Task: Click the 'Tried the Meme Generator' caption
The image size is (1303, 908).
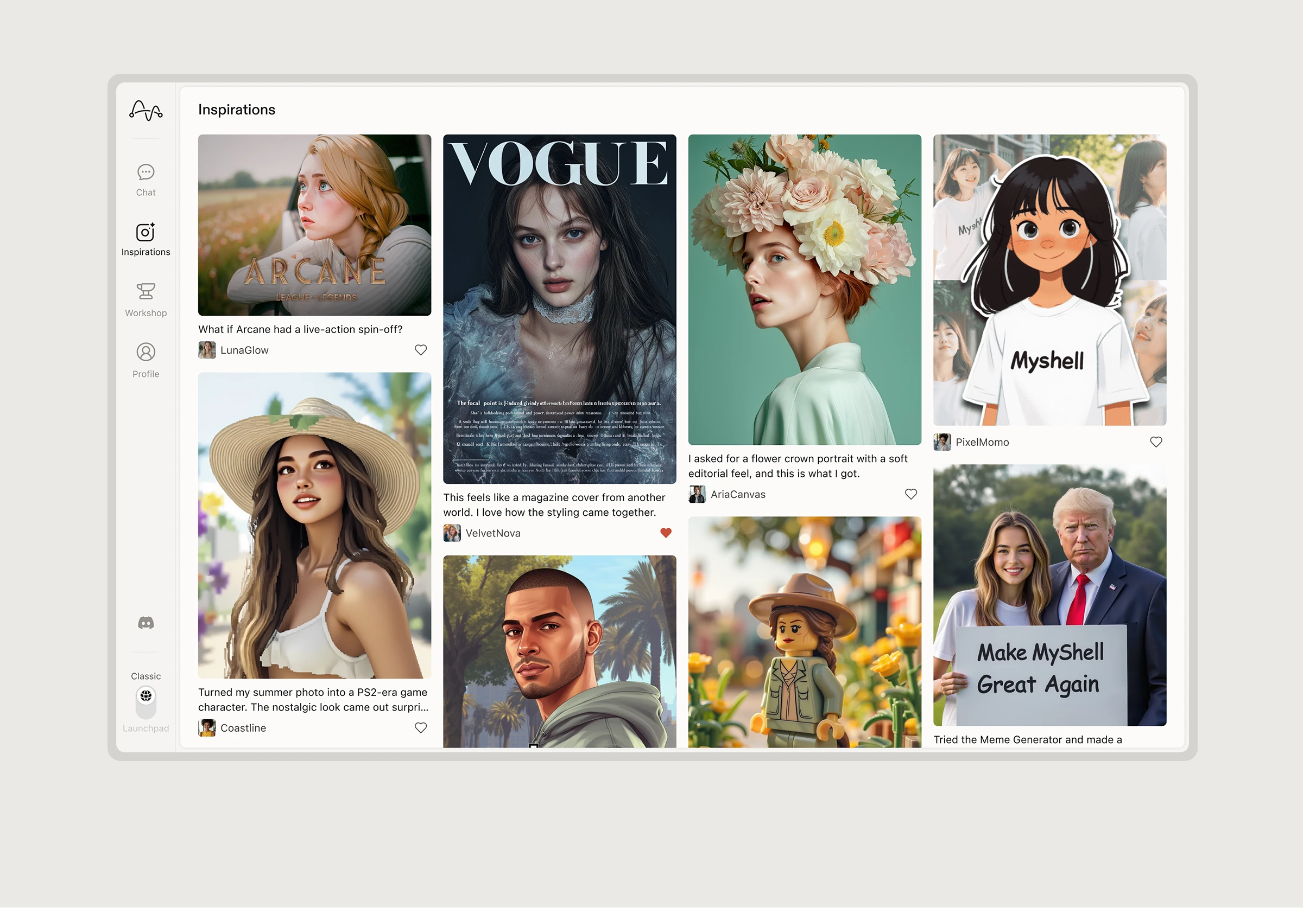Action: (x=1028, y=739)
